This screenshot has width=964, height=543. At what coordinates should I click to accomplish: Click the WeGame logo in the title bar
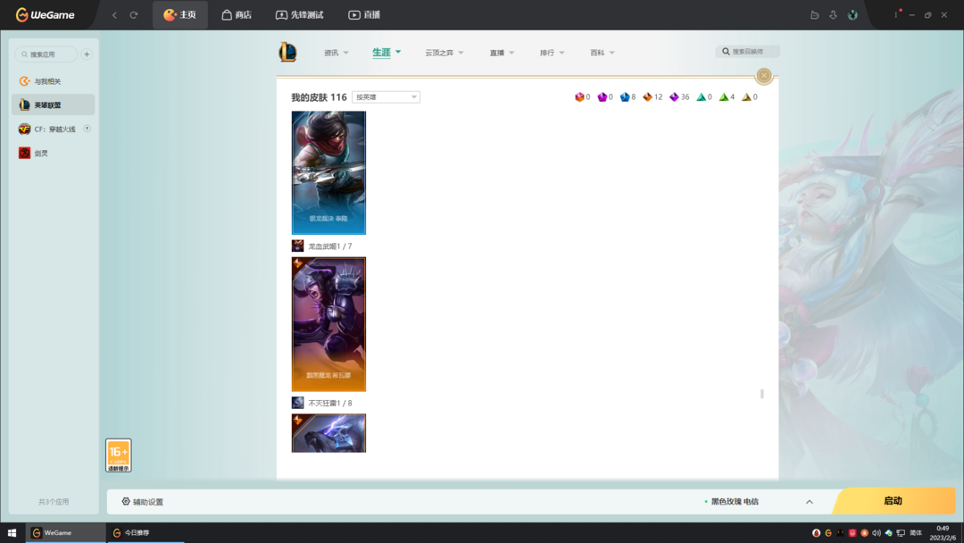pyautogui.click(x=45, y=15)
